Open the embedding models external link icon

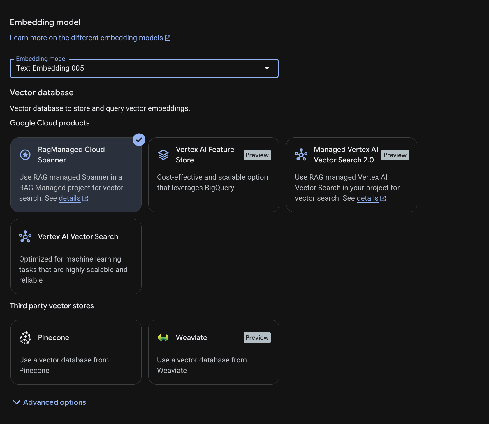point(168,38)
